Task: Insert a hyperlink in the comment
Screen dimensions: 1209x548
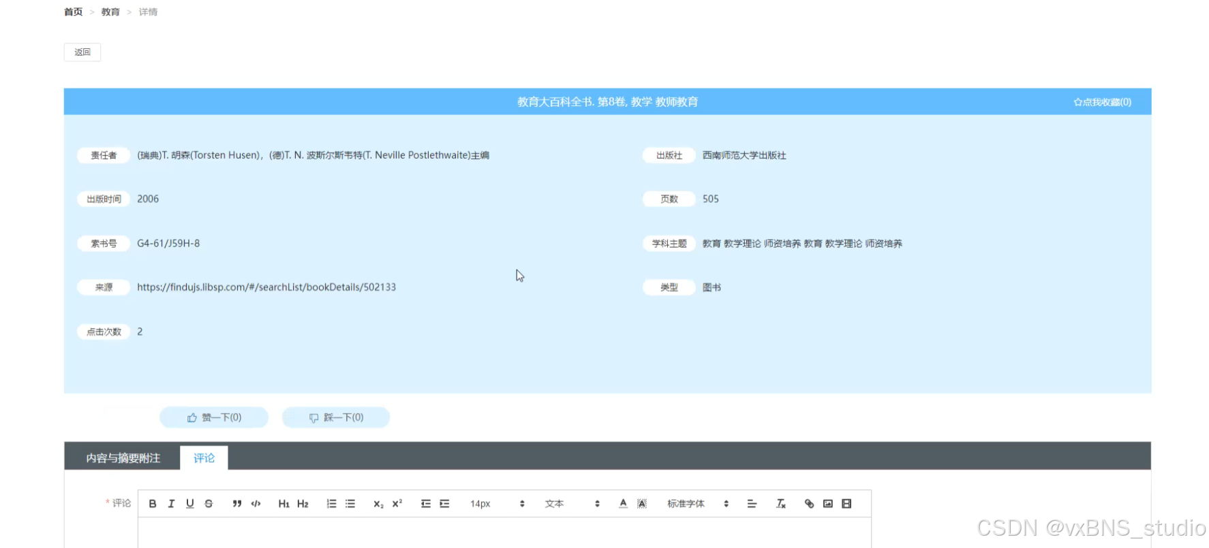Action: pos(810,504)
